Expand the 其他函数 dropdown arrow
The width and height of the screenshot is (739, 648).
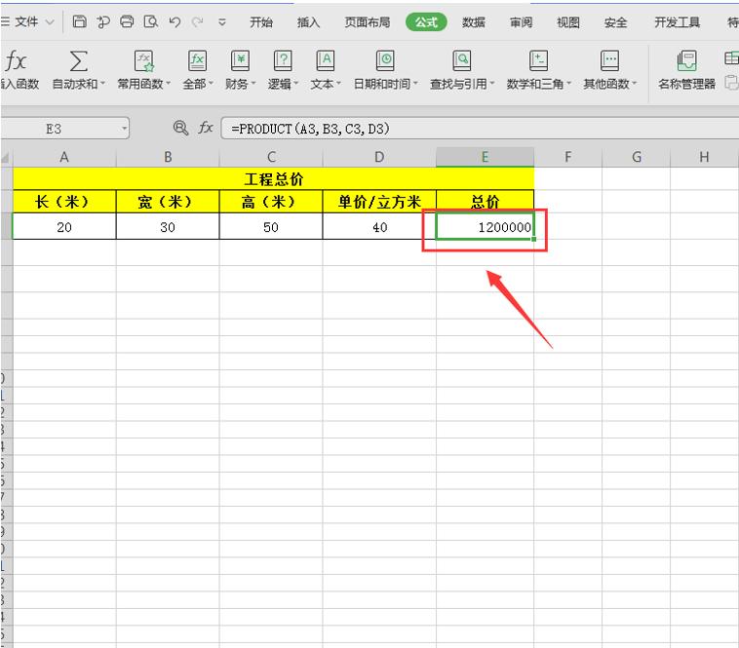click(x=635, y=84)
